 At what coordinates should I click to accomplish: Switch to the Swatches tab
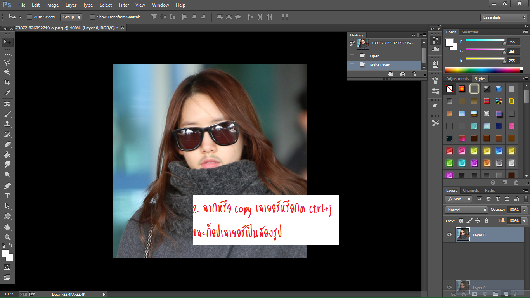coord(470,32)
